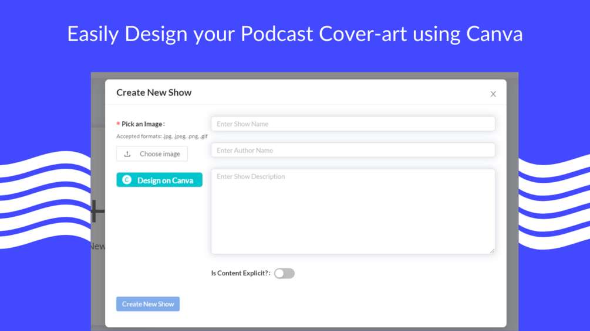Close the Create New Show dialog
Screen dimensions: 590x331
pyautogui.click(x=493, y=94)
